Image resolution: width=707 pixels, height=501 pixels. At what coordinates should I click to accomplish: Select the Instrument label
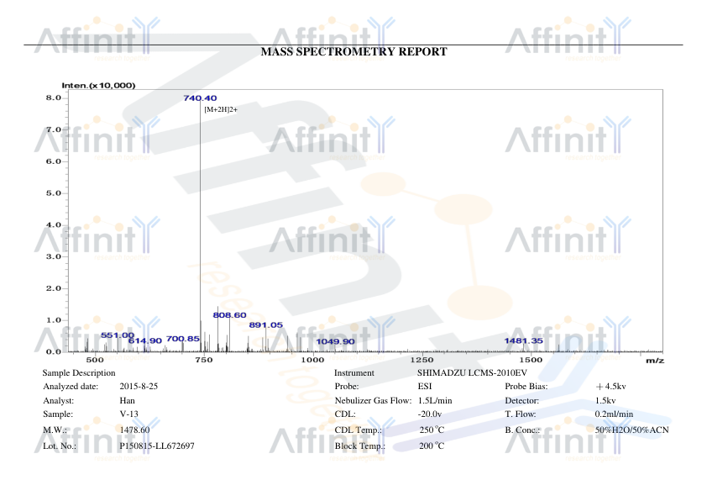click(x=354, y=373)
